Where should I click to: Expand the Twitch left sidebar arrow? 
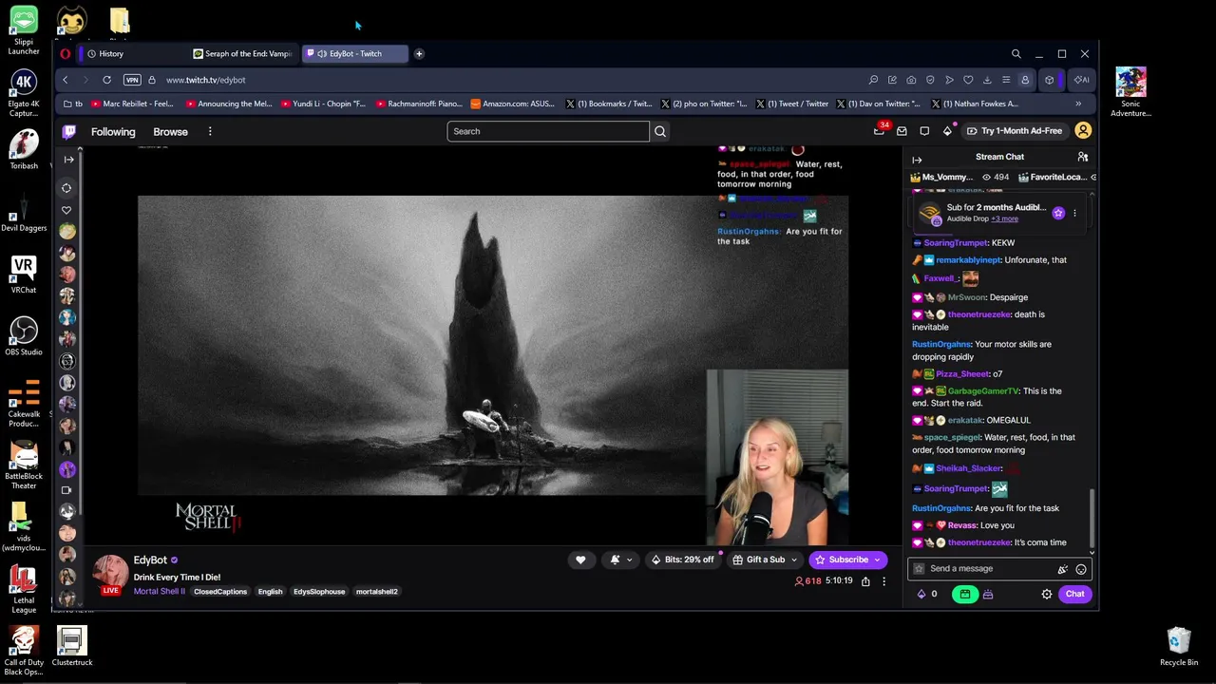click(68, 160)
